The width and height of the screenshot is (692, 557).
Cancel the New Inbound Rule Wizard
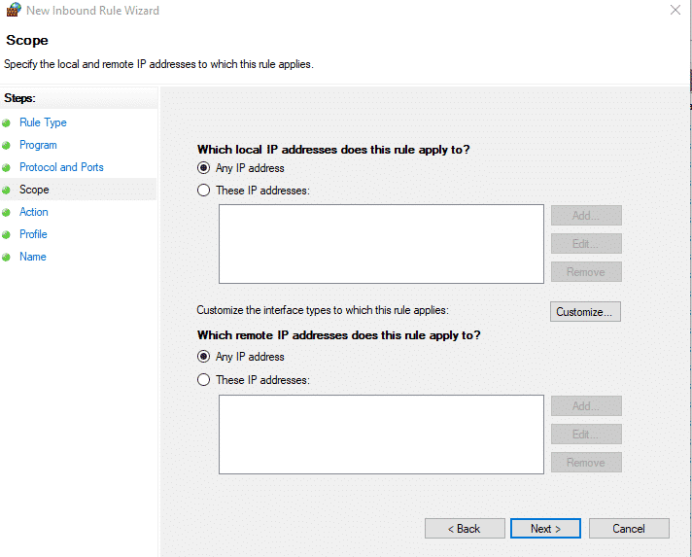pos(629,529)
